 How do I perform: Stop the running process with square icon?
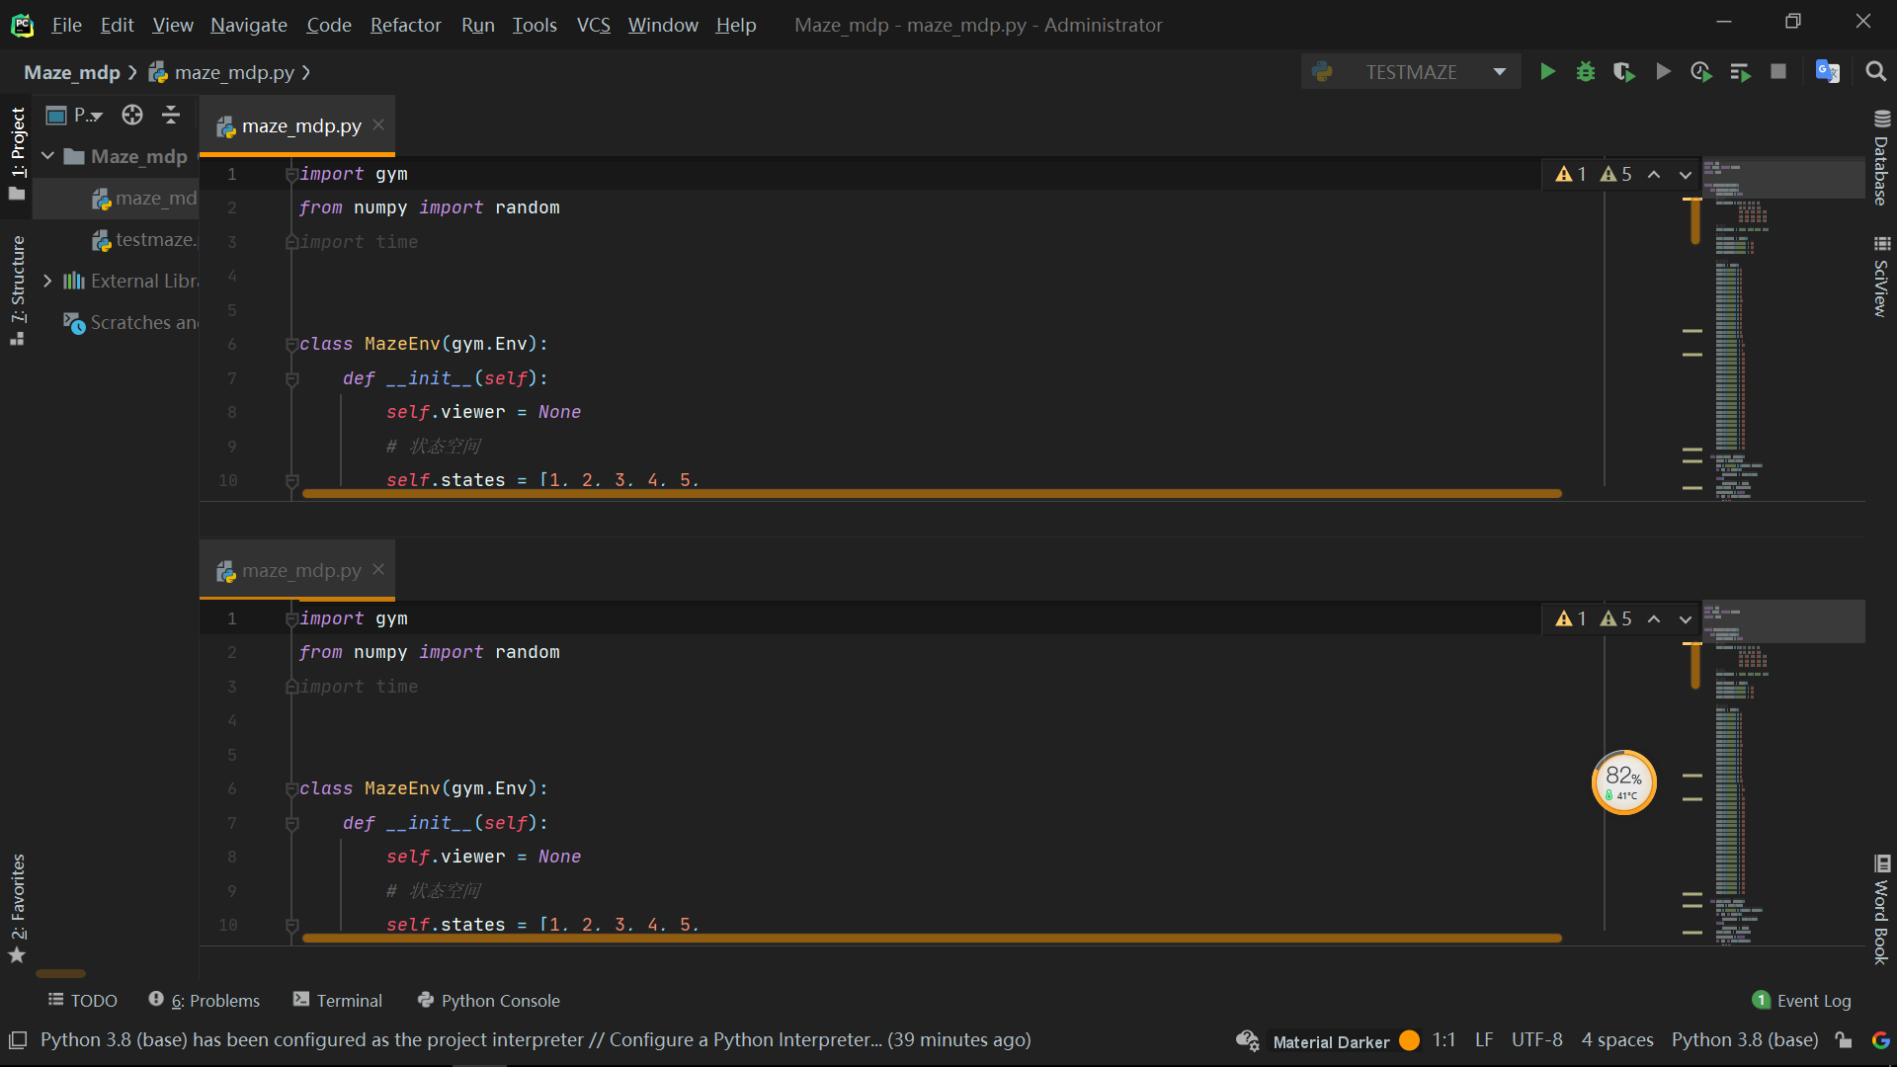[1778, 71]
